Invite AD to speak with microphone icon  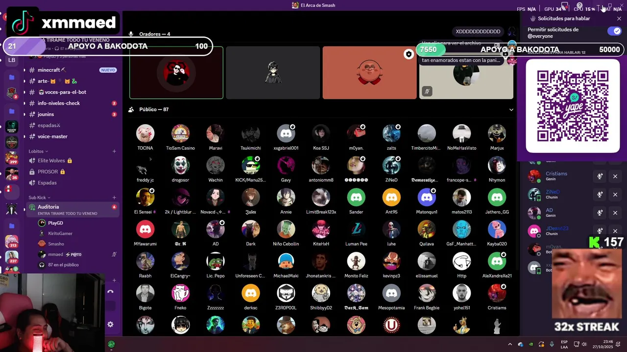coord(600,213)
